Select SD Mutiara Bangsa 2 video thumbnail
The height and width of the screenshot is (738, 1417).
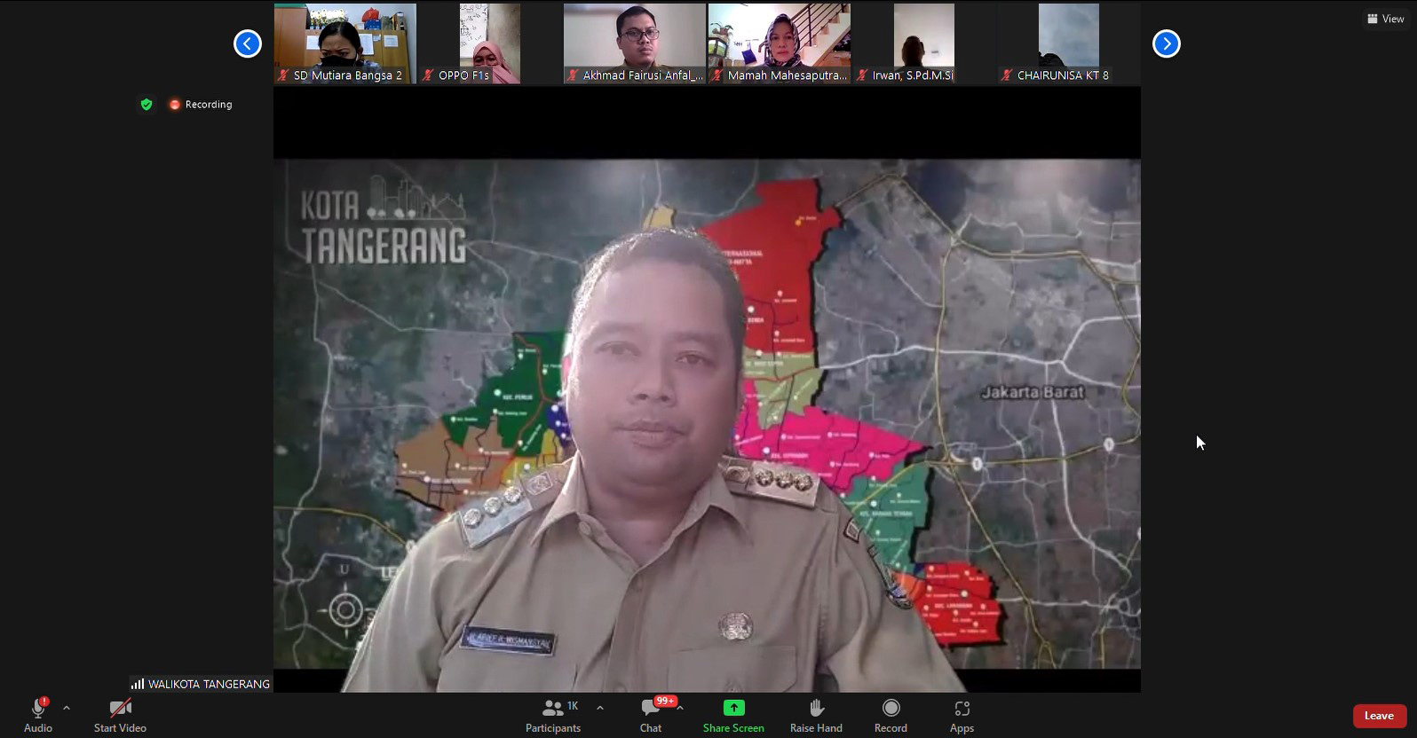pyautogui.click(x=344, y=43)
